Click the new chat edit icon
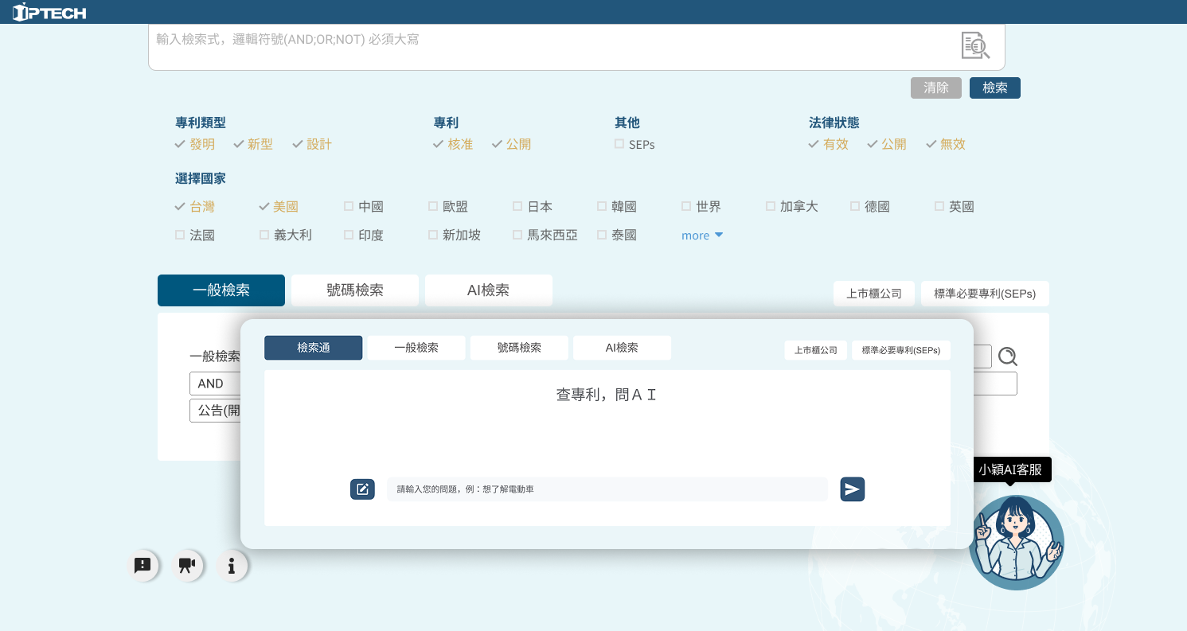The image size is (1187, 631). point(362,489)
